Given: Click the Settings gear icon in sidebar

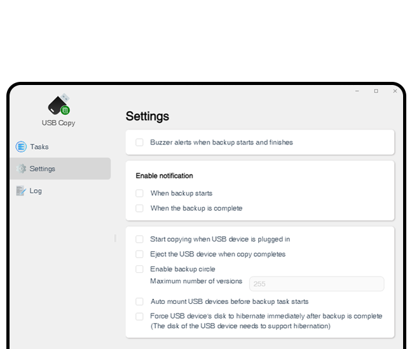Looking at the screenshot, I should pos(21,169).
